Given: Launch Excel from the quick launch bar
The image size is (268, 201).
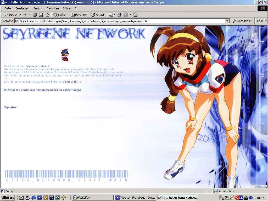Looking at the screenshot, I should pyautogui.click(x=58, y=198).
